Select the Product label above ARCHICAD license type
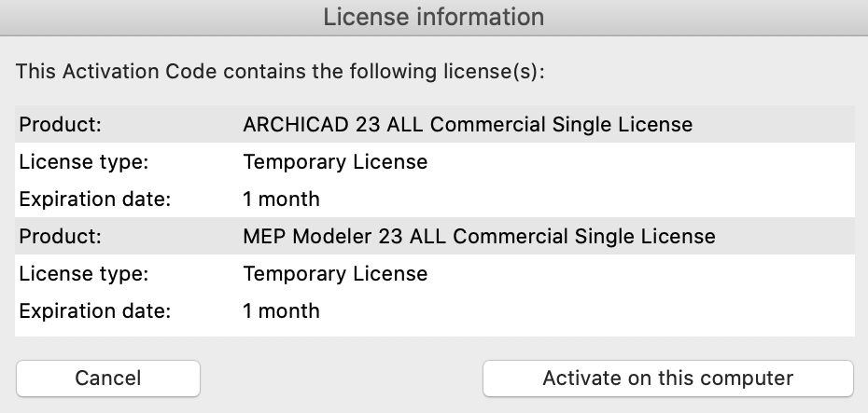Image resolution: width=868 pixels, height=413 pixels. coord(61,124)
